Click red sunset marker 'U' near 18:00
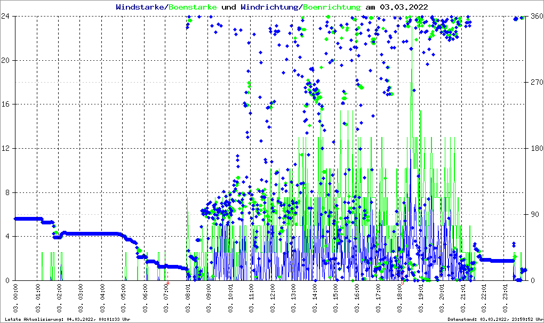544x323 pixels. (403, 283)
